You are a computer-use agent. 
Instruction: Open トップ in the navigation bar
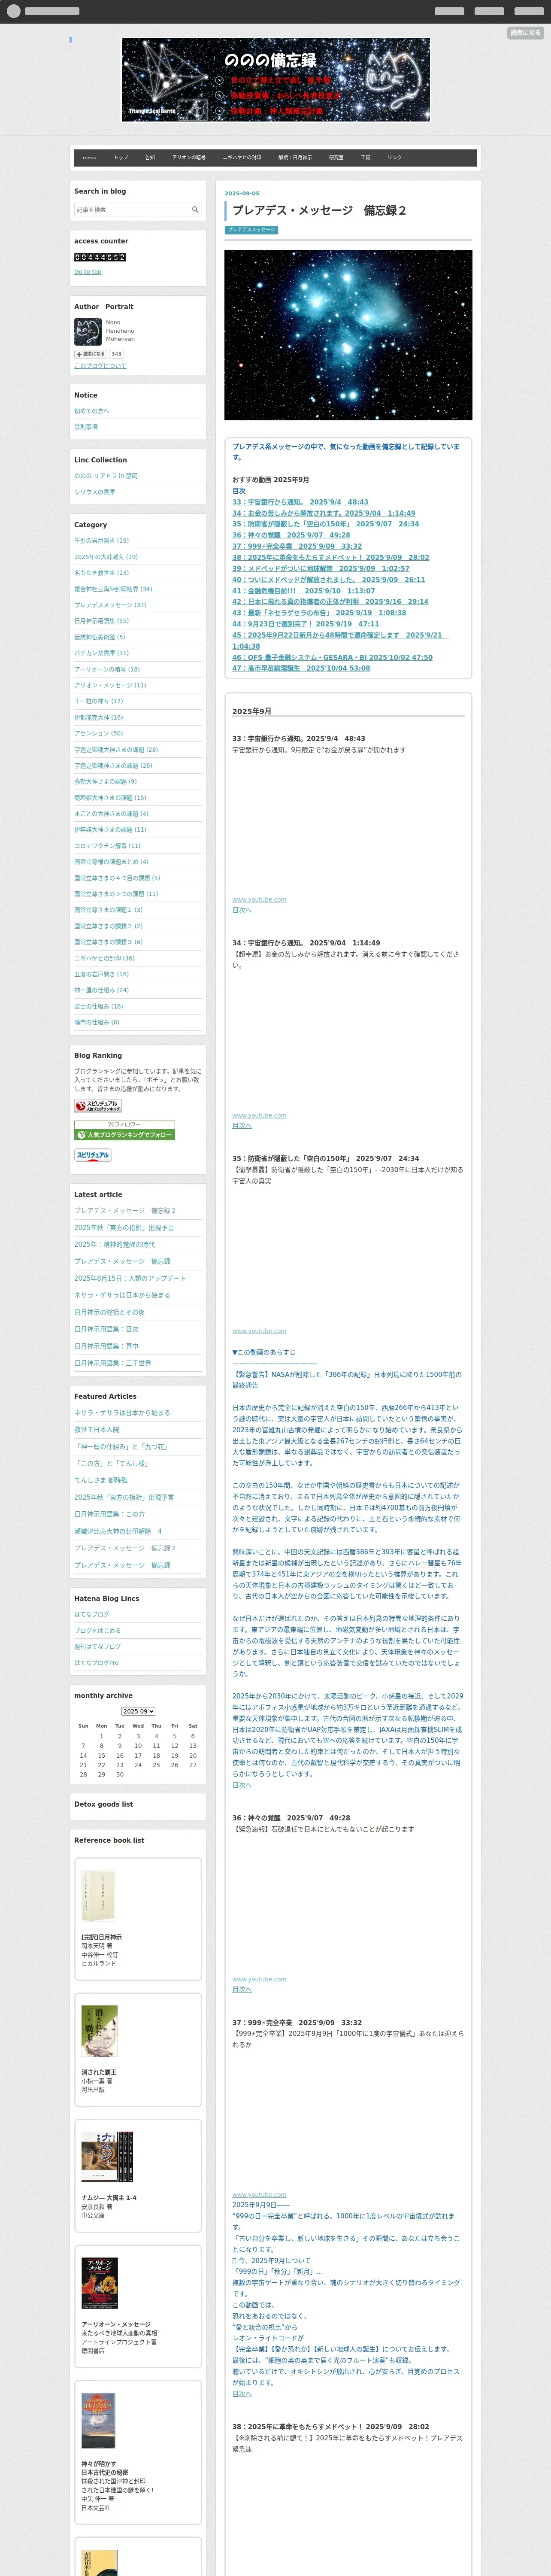click(121, 157)
